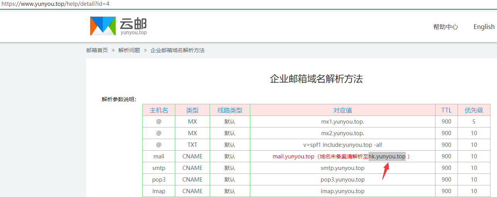Select the mx2.yunyou.top. value cell
The height and width of the screenshot is (197, 497).
coord(342,133)
